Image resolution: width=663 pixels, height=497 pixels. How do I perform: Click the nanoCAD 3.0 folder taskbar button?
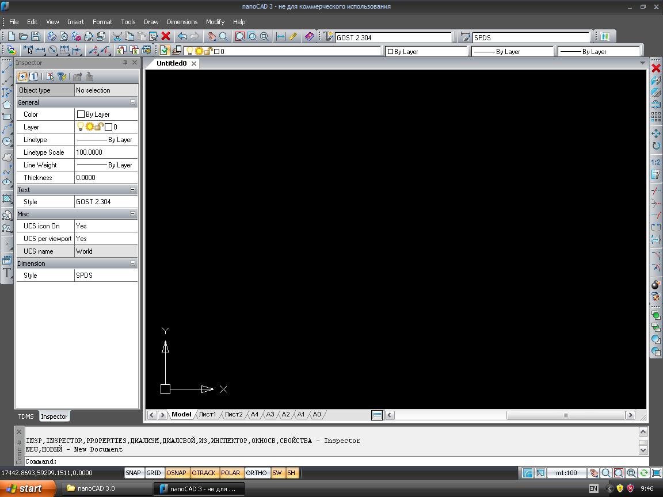(106, 488)
